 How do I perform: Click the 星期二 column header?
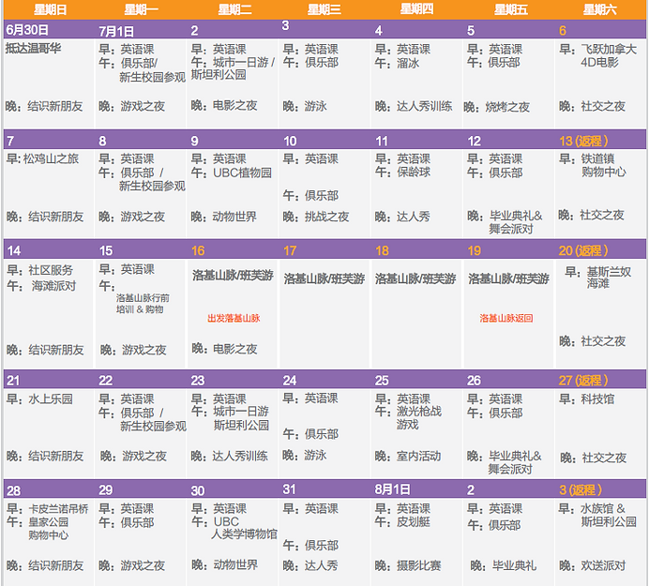(234, 9)
